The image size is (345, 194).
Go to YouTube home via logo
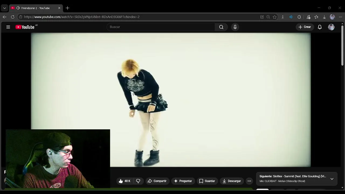[25, 27]
